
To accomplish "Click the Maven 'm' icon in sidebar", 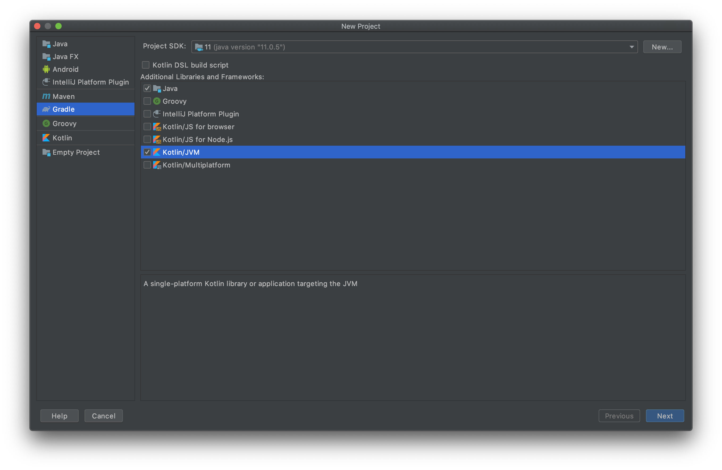I will (x=46, y=96).
